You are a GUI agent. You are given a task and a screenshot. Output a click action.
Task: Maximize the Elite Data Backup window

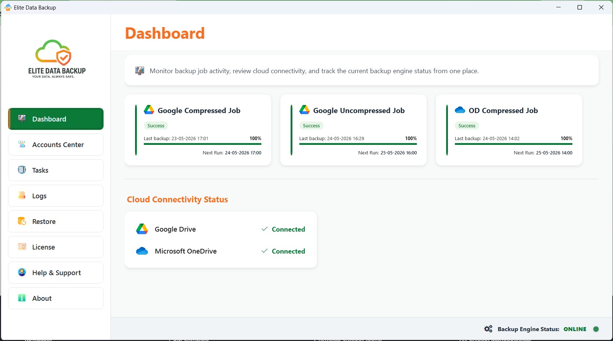point(580,7)
